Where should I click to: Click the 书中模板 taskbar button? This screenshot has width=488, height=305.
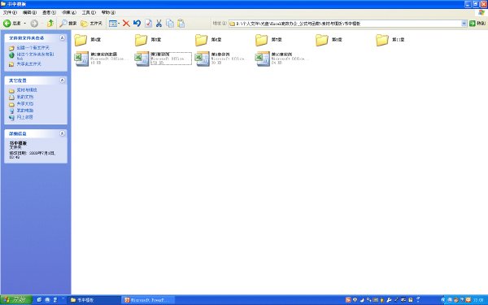94,300
